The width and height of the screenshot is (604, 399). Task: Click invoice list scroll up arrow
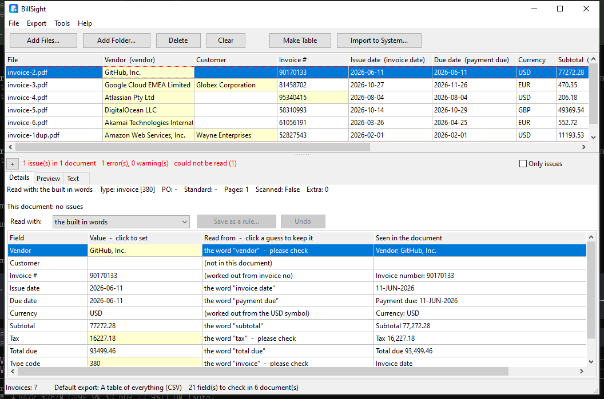(593, 59)
